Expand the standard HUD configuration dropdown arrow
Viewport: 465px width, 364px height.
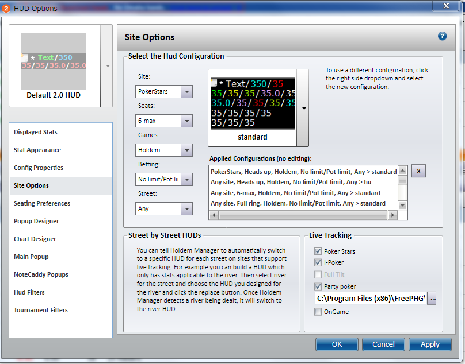pyautogui.click(x=303, y=108)
